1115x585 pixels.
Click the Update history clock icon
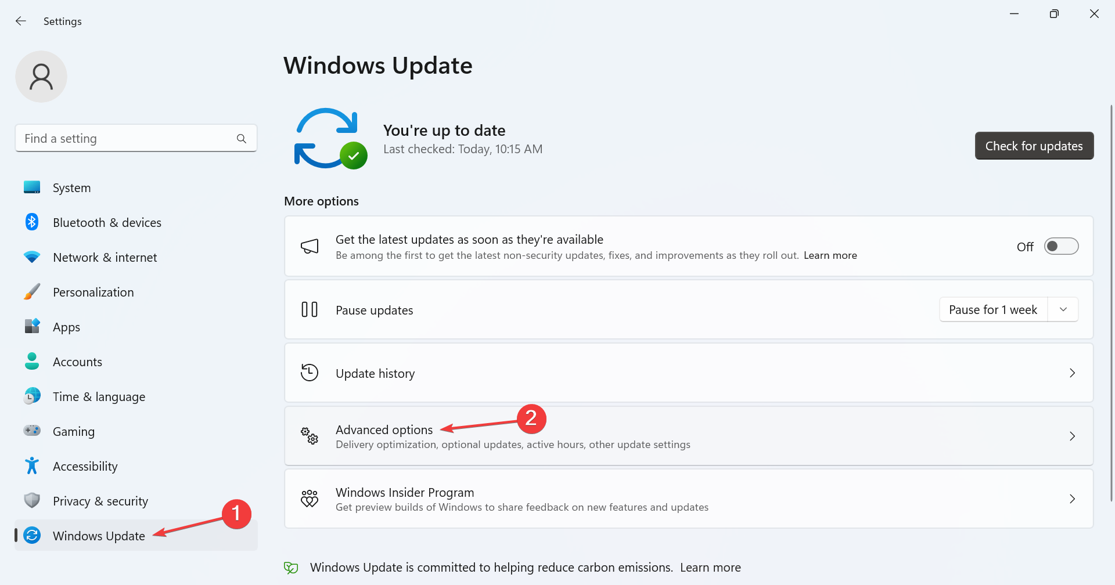[x=310, y=373]
